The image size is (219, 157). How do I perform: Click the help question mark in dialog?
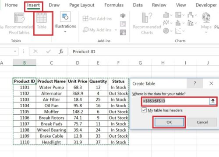coord(194,83)
